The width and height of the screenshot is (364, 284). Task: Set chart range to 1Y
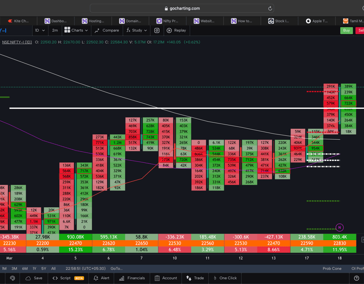[35, 268]
